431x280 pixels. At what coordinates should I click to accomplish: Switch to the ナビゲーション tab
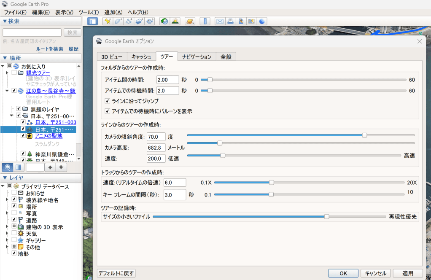tap(197, 57)
